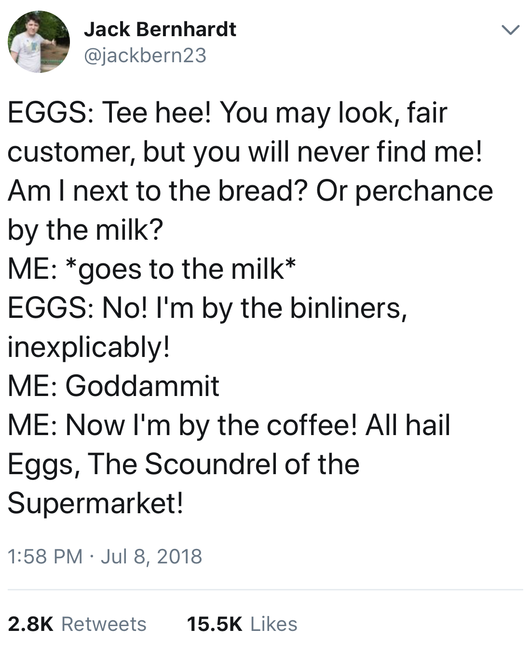Click the 1:58 PM timestamp

tap(45, 556)
